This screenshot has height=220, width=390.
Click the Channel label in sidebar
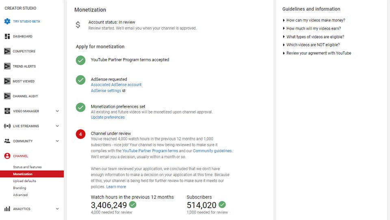coord(20,156)
